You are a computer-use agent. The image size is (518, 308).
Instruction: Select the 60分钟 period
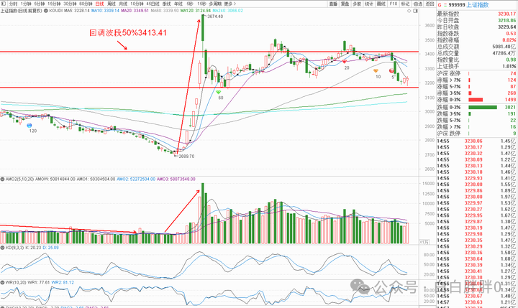(86, 4)
